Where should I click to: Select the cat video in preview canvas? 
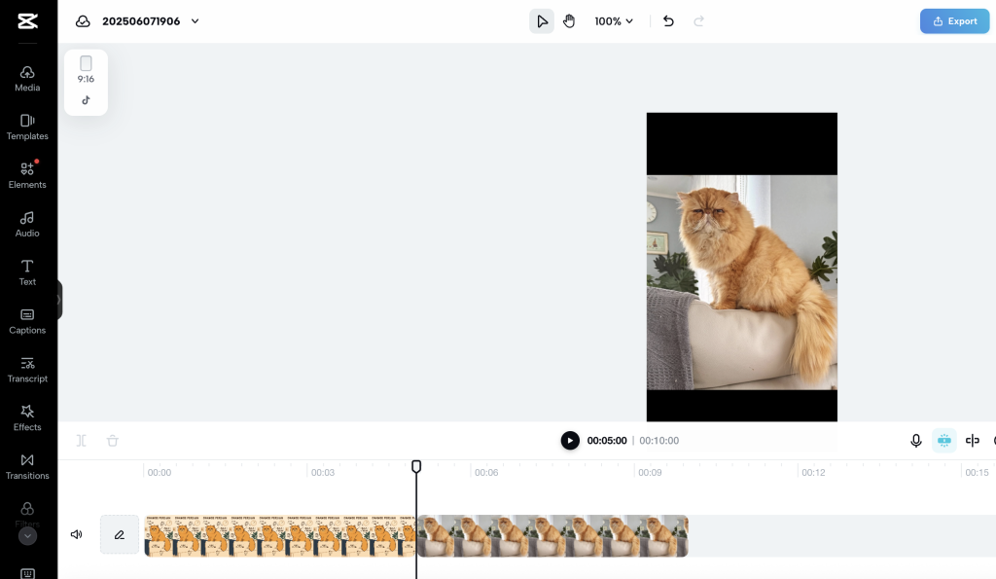point(741,282)
